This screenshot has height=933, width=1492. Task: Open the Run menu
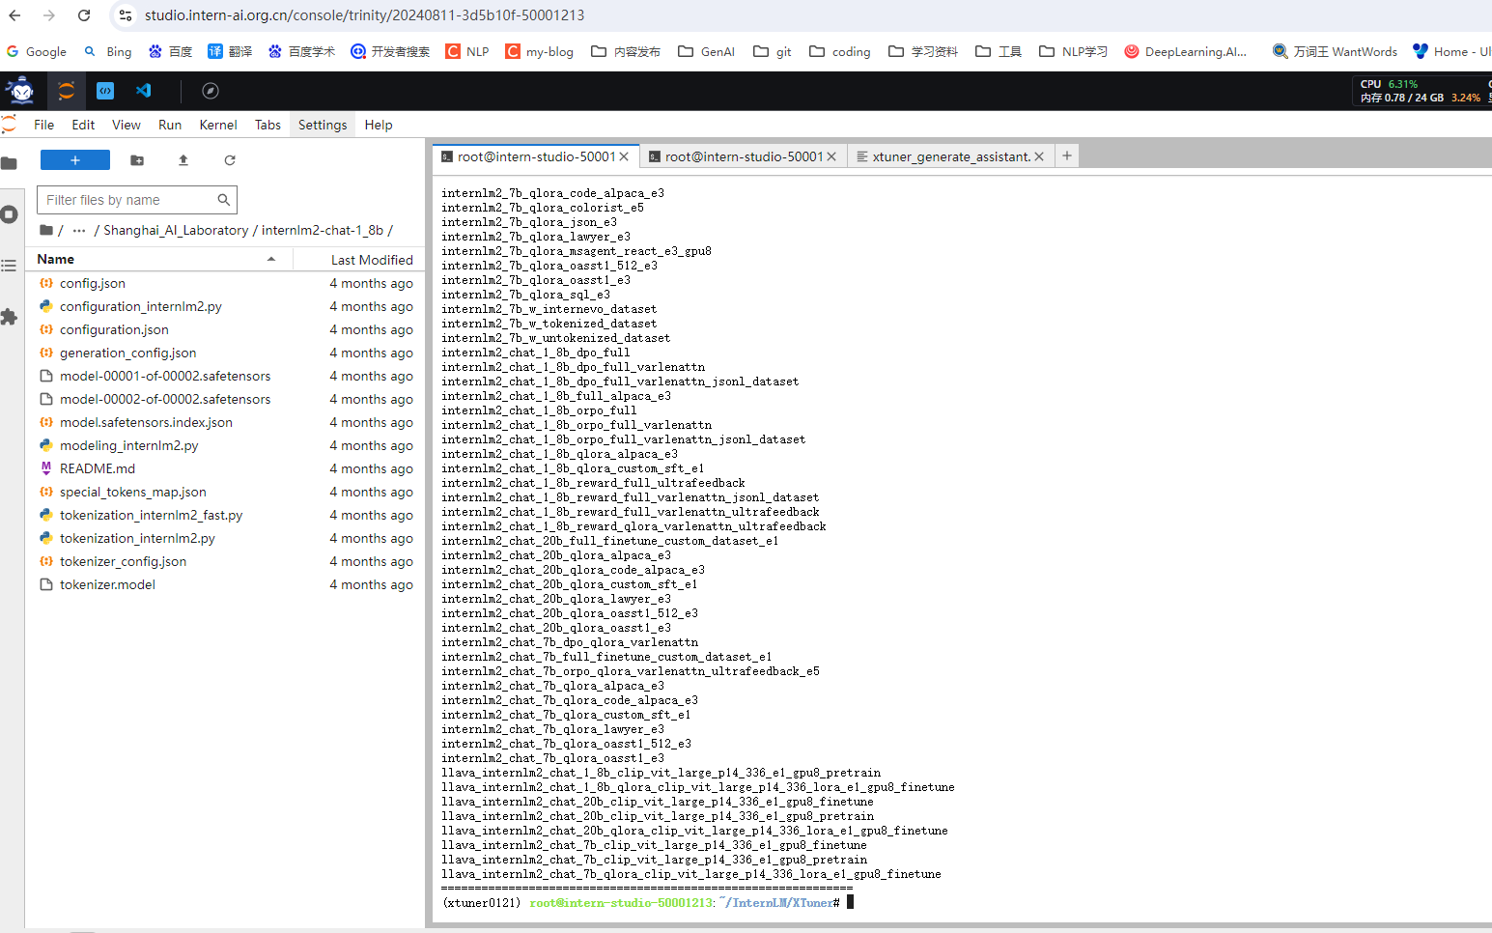click(x=170, y=125)
